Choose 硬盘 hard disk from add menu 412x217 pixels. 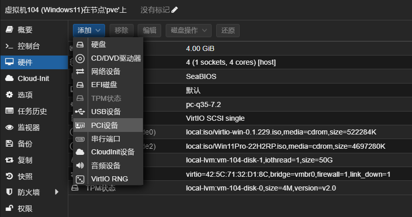(x=98, y=44)
